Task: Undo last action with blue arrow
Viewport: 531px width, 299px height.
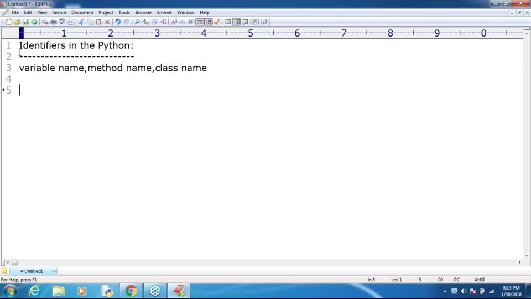Action: [x=118, y=22]
